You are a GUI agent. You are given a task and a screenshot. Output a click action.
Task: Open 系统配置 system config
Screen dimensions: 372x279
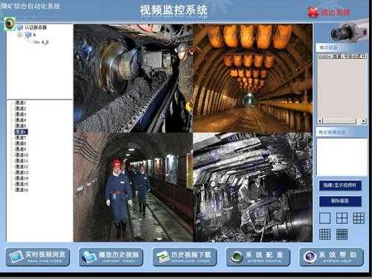click(x=258, y=257)
